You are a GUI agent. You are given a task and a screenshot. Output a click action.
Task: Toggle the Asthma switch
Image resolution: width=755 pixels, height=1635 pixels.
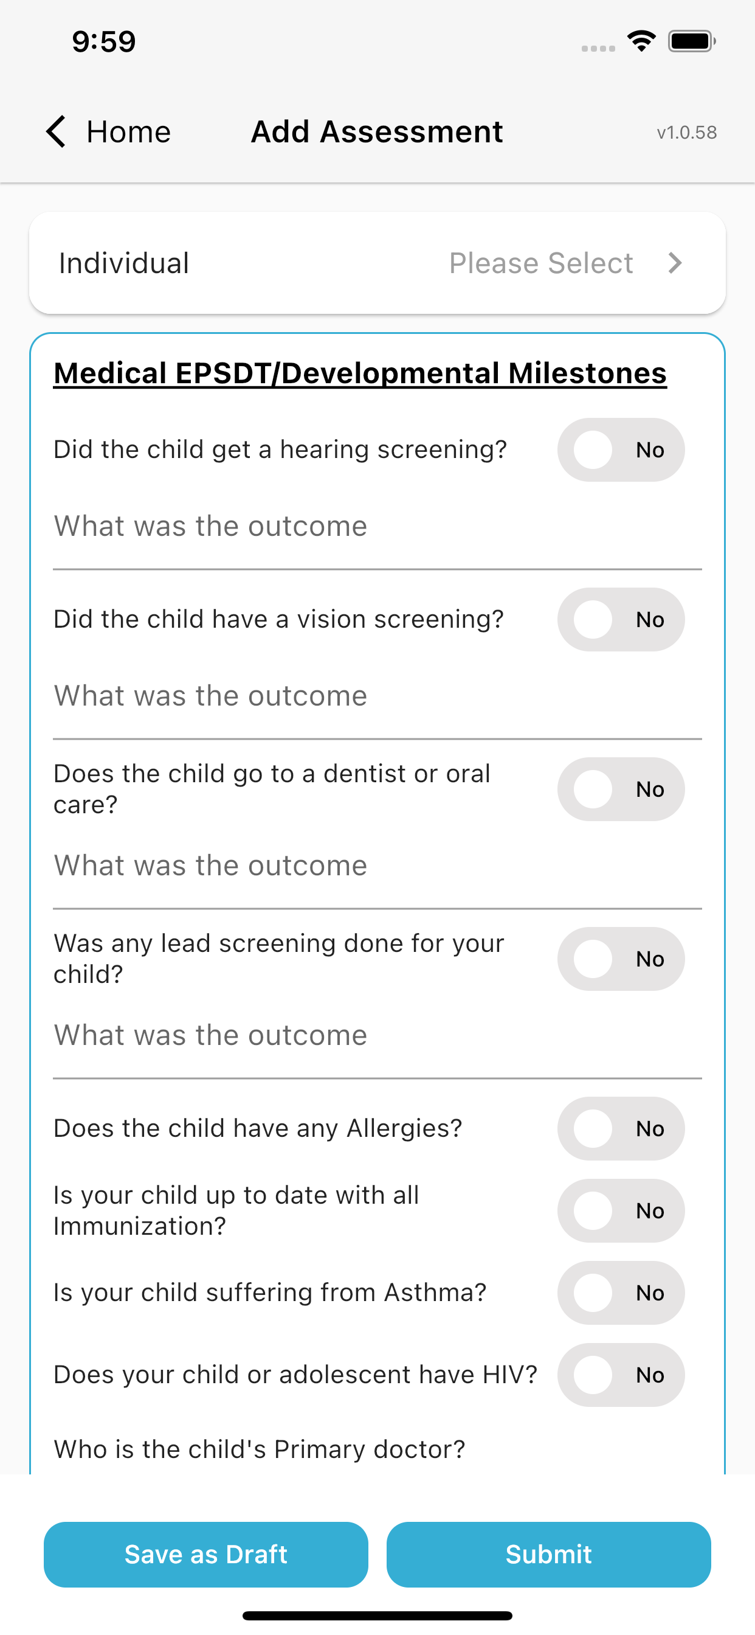(621, 1293)
